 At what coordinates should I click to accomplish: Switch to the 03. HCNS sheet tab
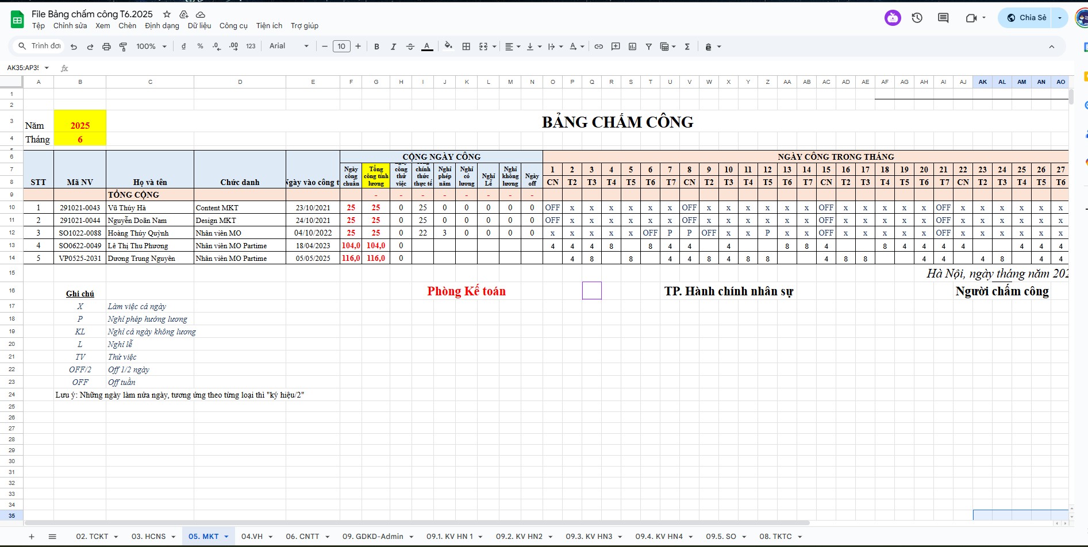(x=148, y=537)
